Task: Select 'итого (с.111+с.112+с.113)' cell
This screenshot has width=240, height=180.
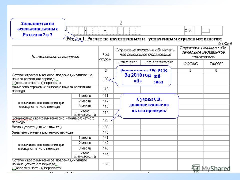Action: (85, 113)
